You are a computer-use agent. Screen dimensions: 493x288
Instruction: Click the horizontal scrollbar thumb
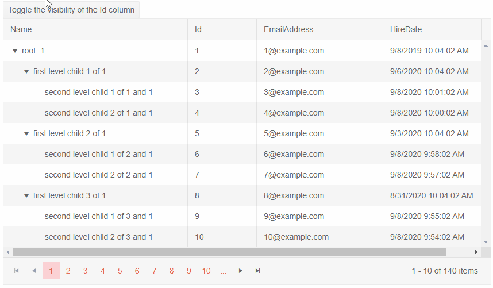[x=229, y=252]
